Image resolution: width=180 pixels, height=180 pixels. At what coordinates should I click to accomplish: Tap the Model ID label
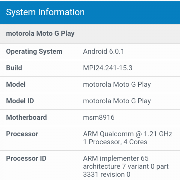(20, 101)
